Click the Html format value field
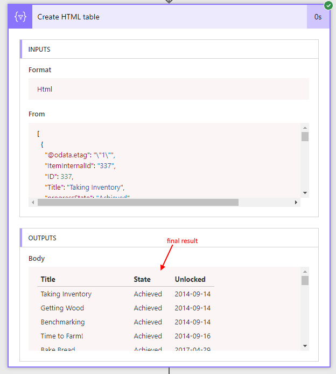This screenshot has width=336, height=374. pos(169,89)
